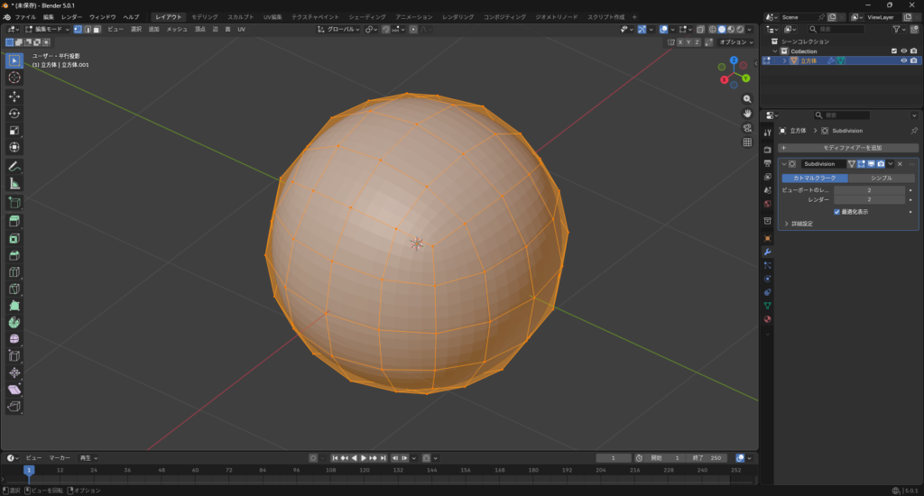Click the hand pan-view icon

[747, 113]
